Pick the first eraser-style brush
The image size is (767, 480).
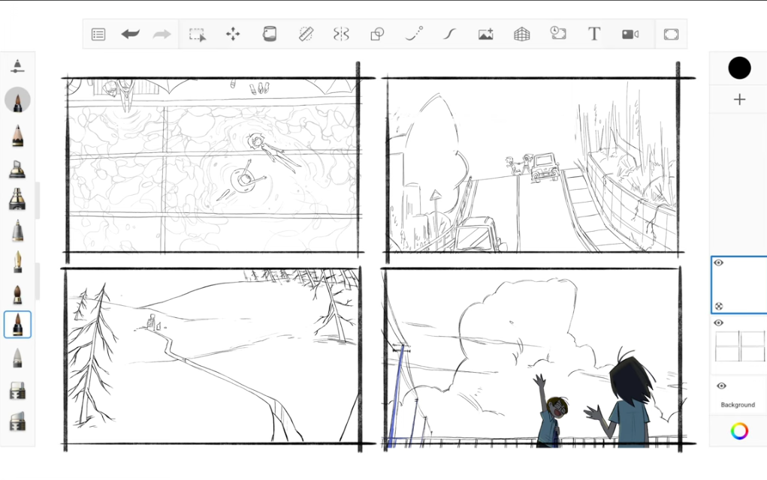[x=17, y=391]
